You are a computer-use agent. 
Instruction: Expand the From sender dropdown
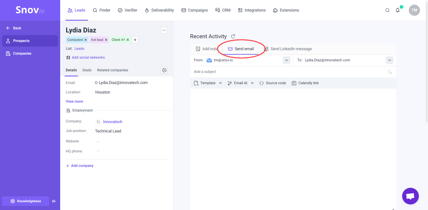286,60
